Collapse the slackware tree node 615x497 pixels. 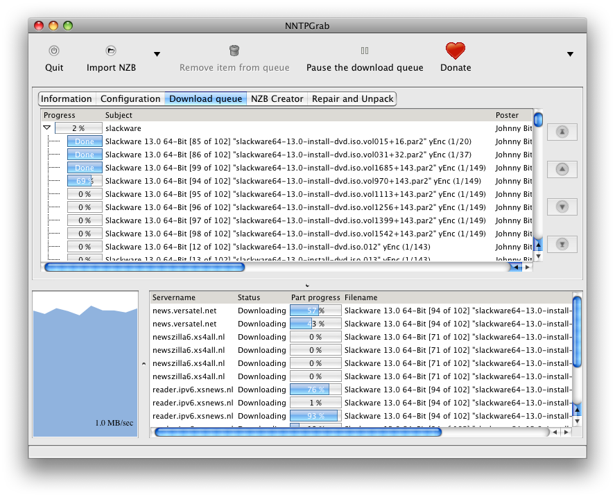coord(47,128)
